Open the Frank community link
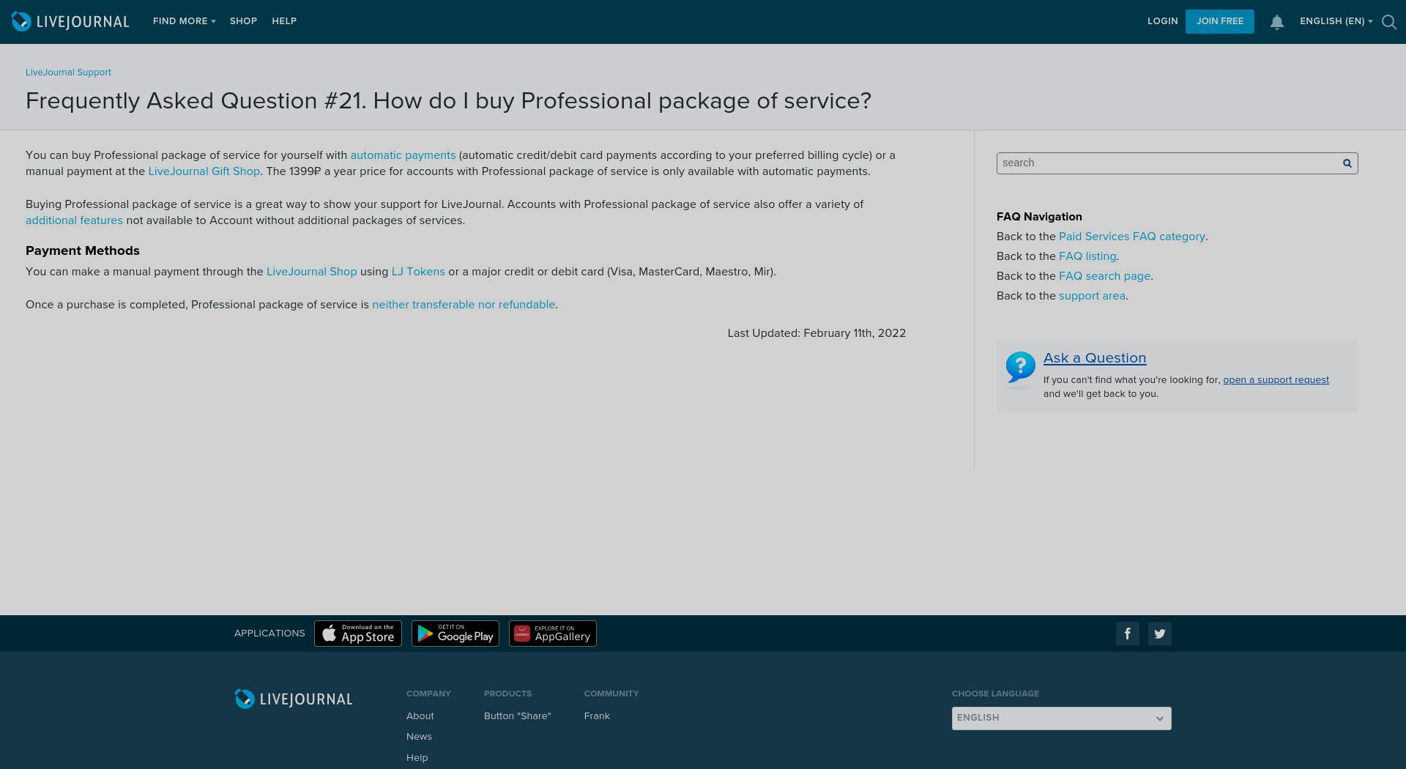 (597, 716)
